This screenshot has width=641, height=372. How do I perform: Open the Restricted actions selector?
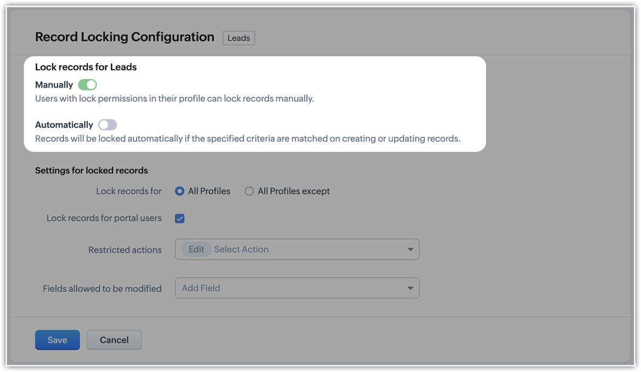[297, 249]
